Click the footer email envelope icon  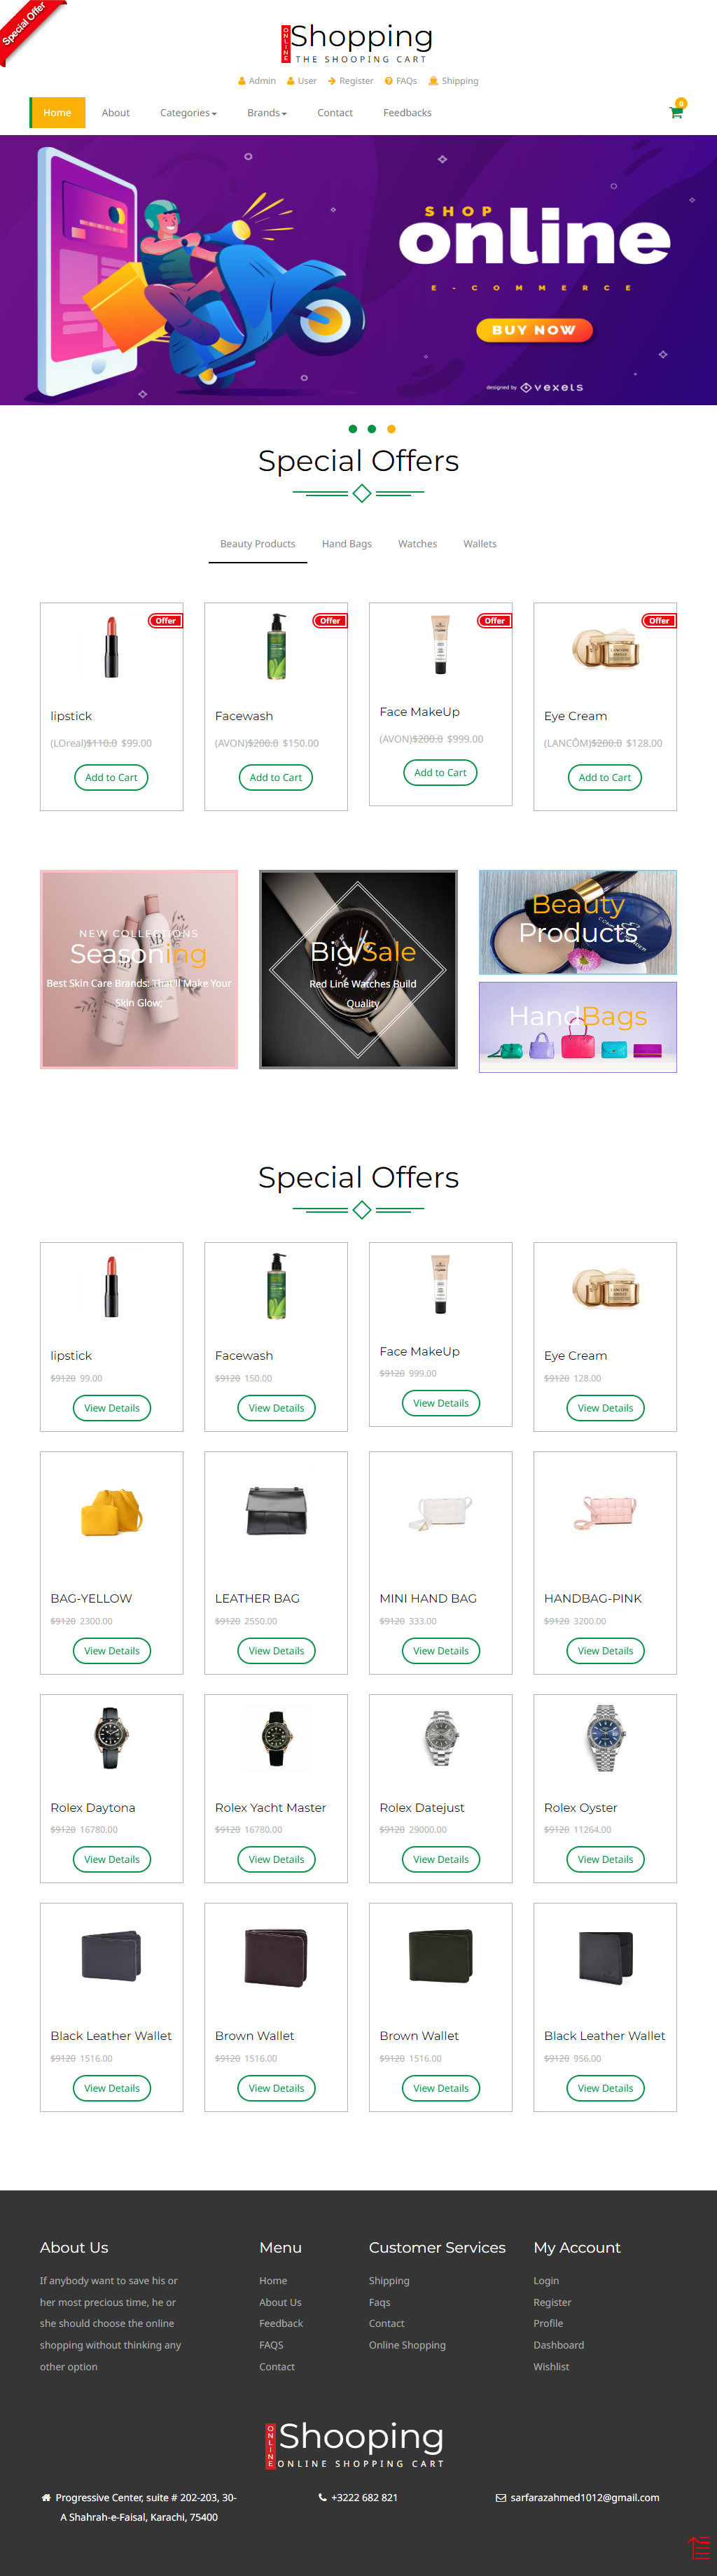click(x=501, y=2497)
